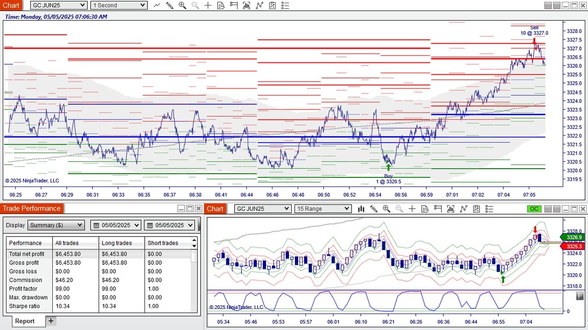The width and height of the screenshot is (588, 330).
Task: Expand the 15 Range interval dropdown
Action: point(322,209)
